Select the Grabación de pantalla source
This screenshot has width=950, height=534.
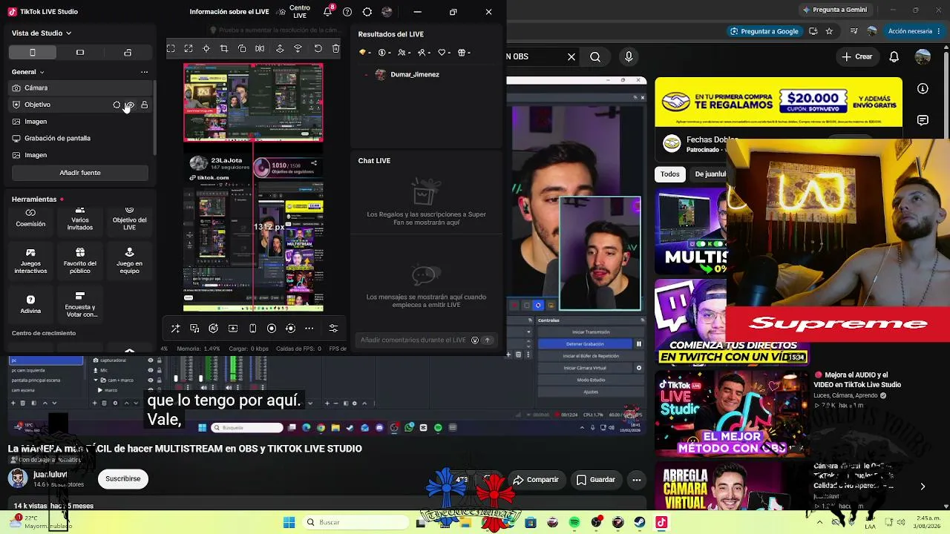tap(80, 139)
